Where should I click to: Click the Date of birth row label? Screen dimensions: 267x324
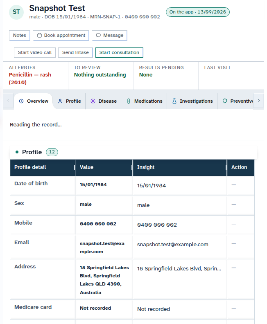(31, 184)
